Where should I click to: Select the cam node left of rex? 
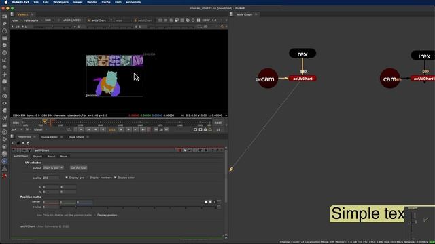(268, 79)
